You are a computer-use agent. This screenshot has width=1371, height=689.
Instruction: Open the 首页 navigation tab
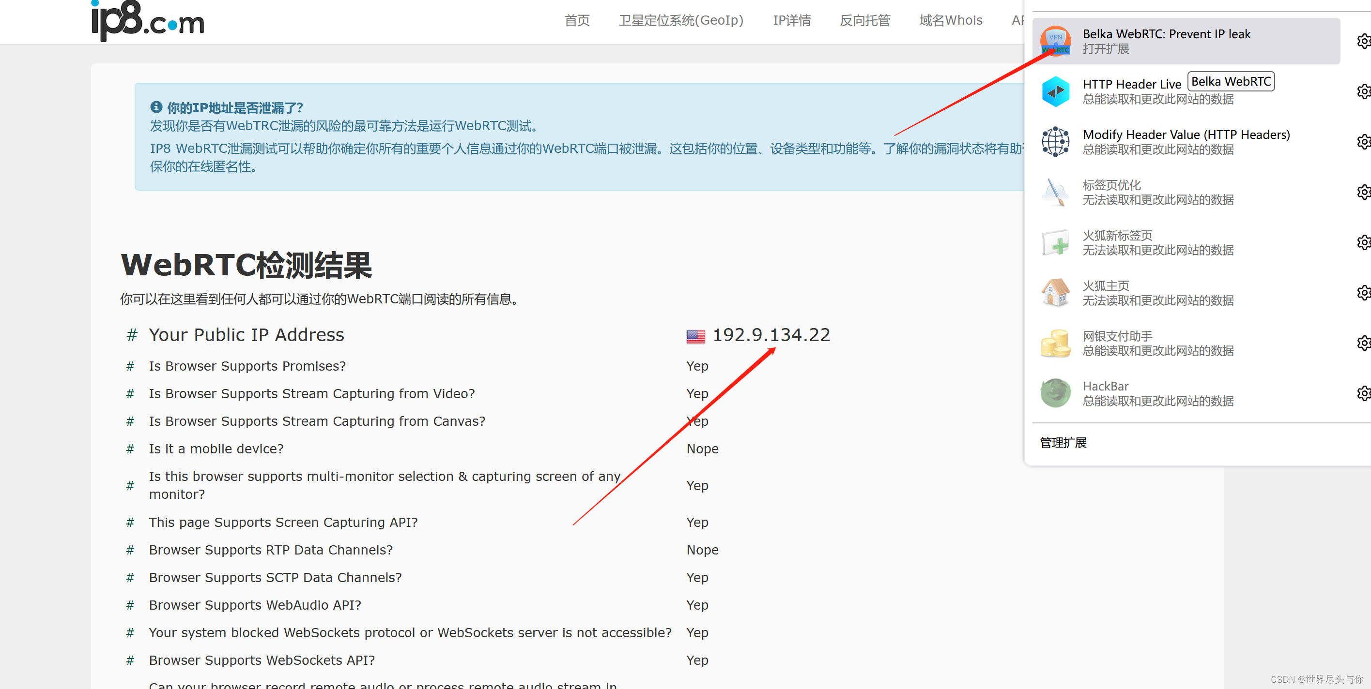click(x=577, y=20)
